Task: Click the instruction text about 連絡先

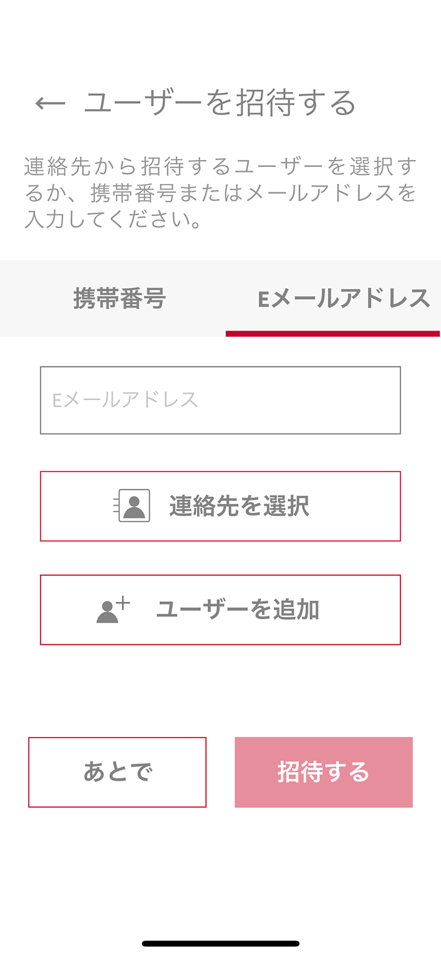Action: (x=220, y=193)
